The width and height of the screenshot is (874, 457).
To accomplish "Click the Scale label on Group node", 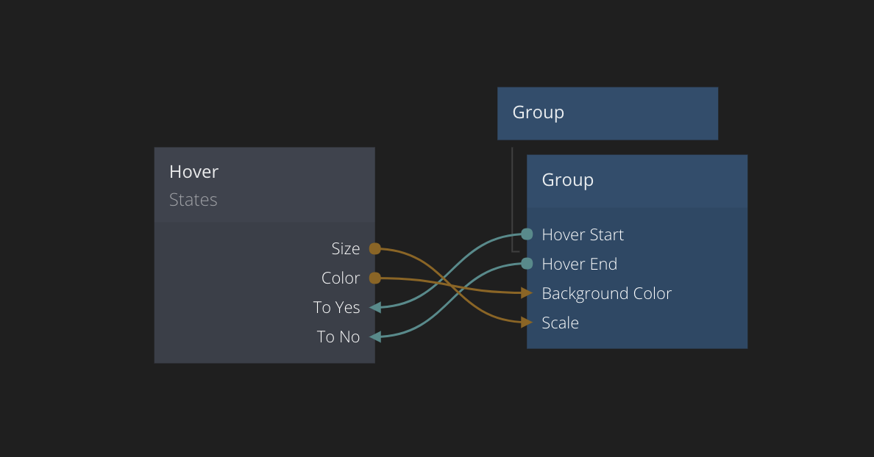I will [560, 323].
